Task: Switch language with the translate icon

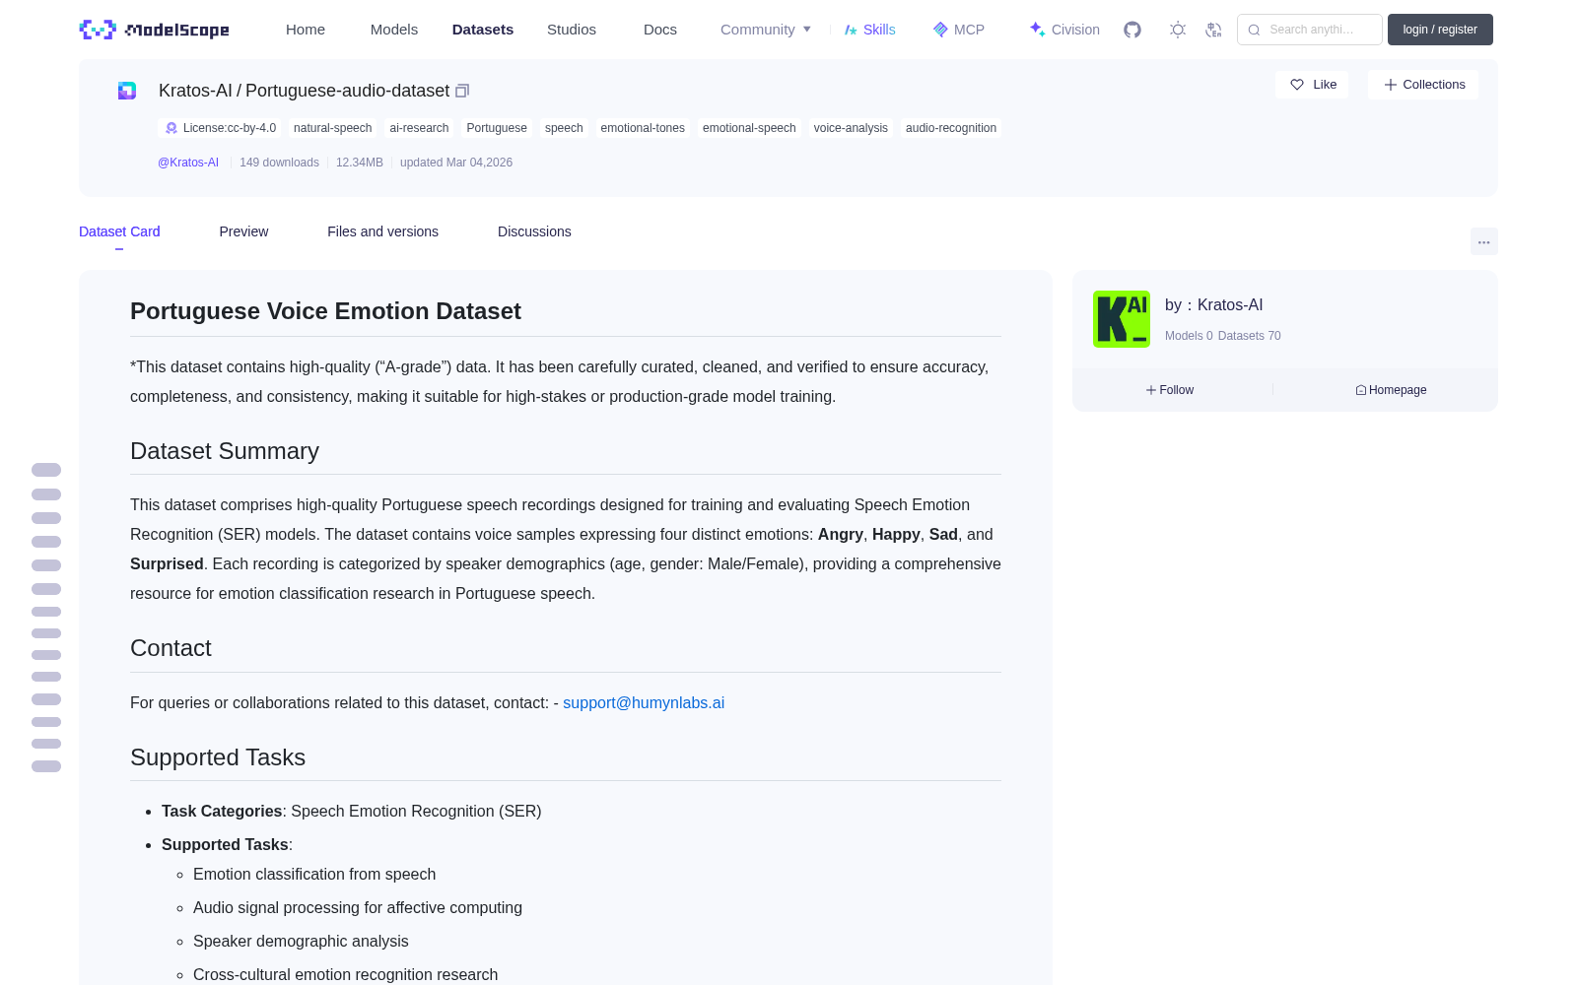Action: tap(1213, 30)
